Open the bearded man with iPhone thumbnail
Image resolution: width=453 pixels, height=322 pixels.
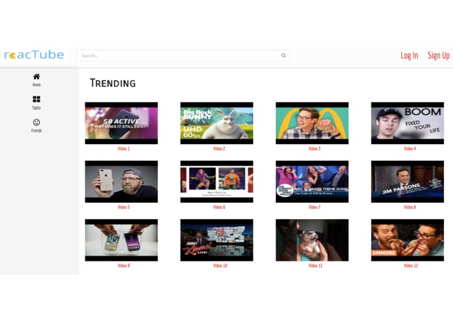tap(121, 182)
